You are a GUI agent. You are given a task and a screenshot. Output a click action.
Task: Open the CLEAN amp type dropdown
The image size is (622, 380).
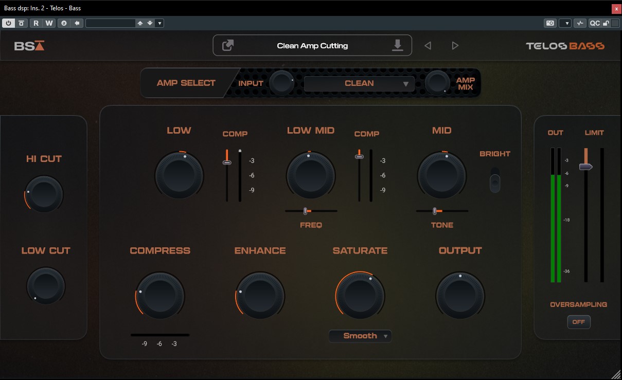[x=359, y=83]
